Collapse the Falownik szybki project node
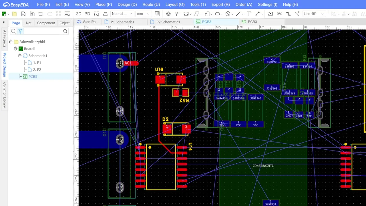Image resolution: width=366 pixels, height=206 pixels. [x=11, y=42]
